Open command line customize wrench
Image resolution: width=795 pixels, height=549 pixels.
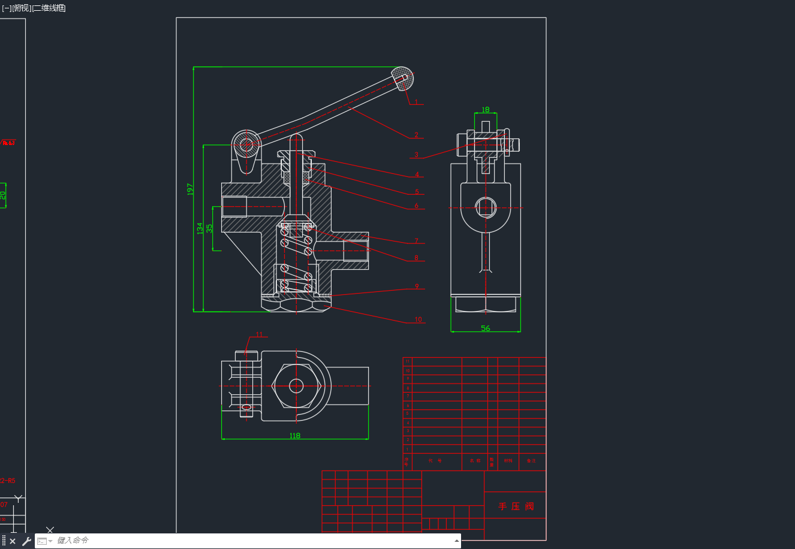point(26,541)
